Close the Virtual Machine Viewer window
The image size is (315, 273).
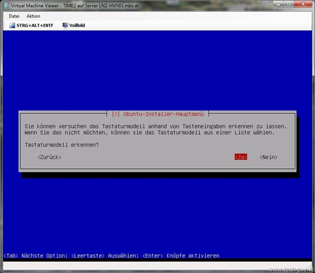[x=303, y=4]
